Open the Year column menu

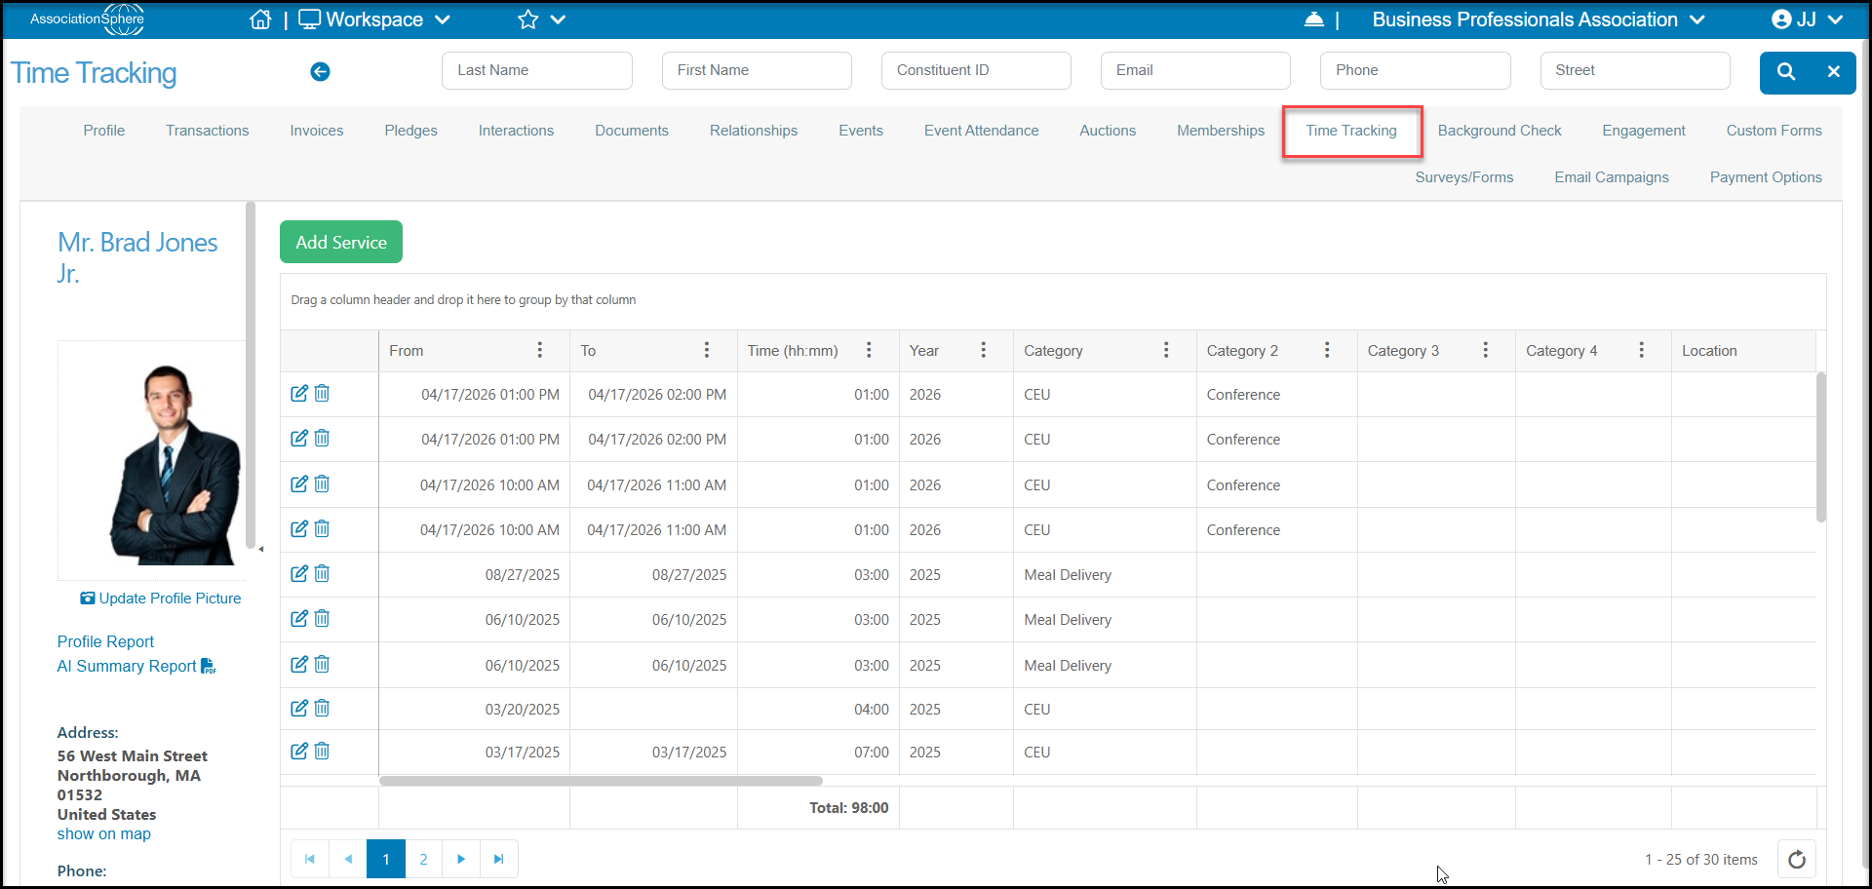pos(984,350)
